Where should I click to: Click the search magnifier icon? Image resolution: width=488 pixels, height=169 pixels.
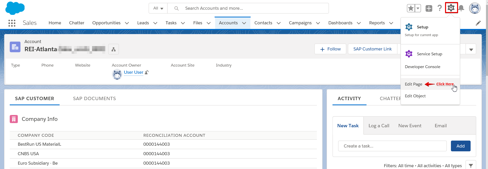[x=176, y=8]
